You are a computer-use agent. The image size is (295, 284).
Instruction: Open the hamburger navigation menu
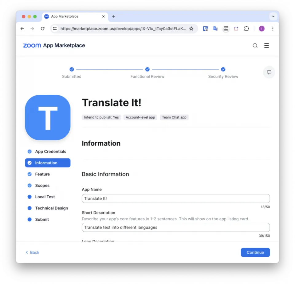point(266,46)
